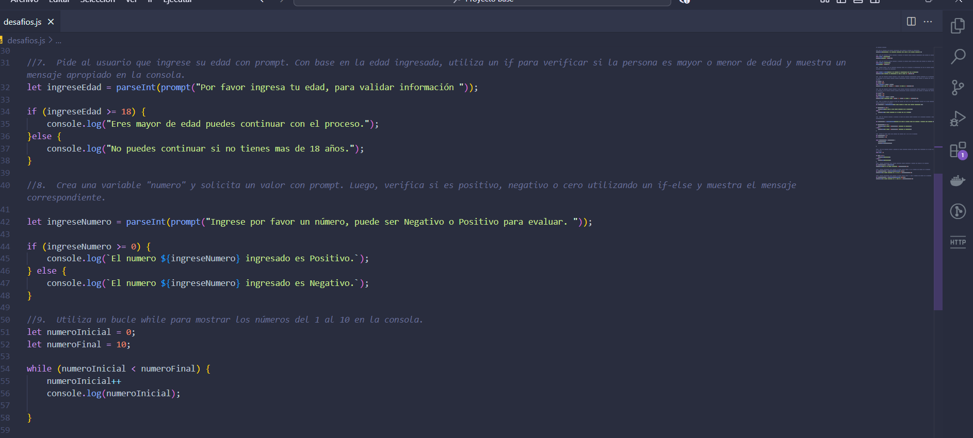This screenshot has height=438, width=973.
Task: Click line number 34 in the gutter
Action: click(5, 111)
